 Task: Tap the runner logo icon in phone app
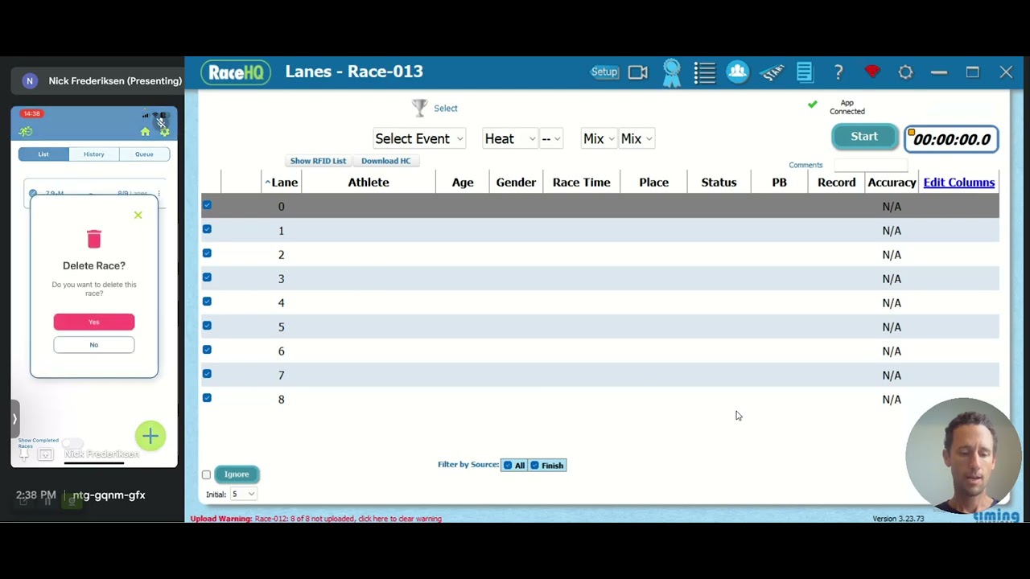click(x=26, y=132)
